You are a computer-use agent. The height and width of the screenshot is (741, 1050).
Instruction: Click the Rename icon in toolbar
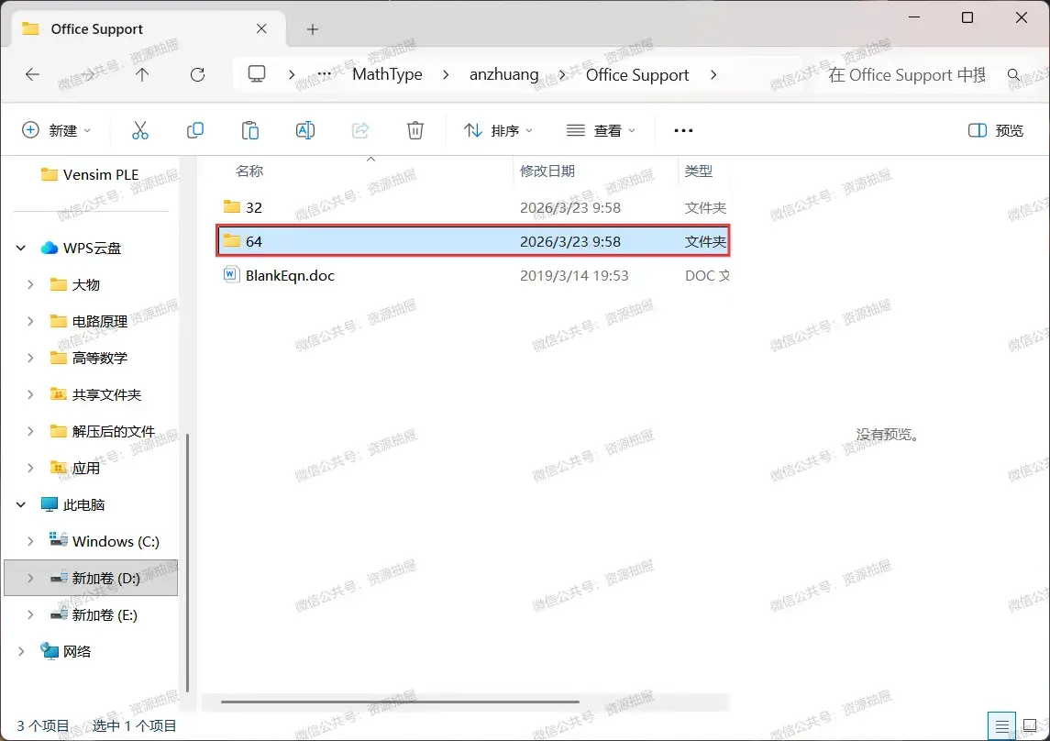[304, 130]
